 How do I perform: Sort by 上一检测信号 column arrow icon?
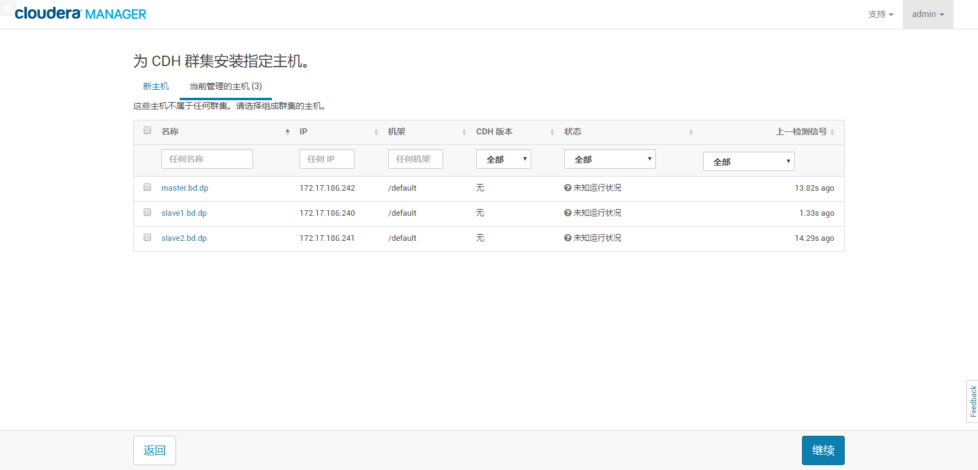(833, 132)
